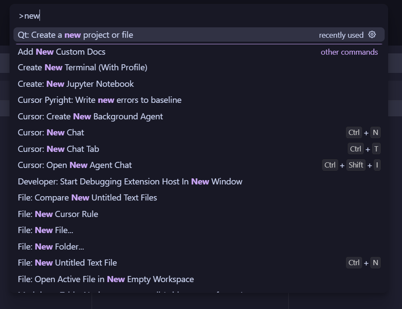This screenshot has height=309, width=402.
Task: Choose Create New Terminal (With Profile)
Action: [82, 68]
